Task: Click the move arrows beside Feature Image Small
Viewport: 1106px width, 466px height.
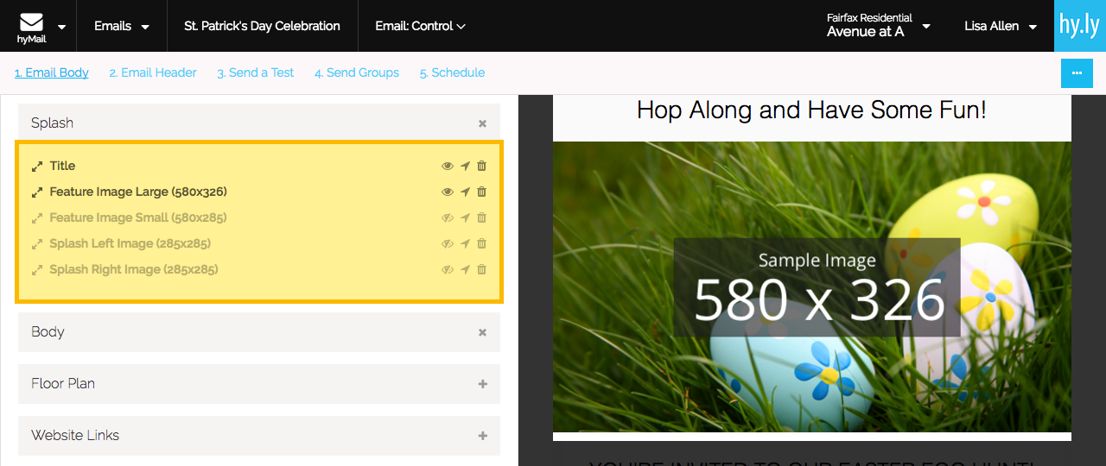Action: click(37, 217)
